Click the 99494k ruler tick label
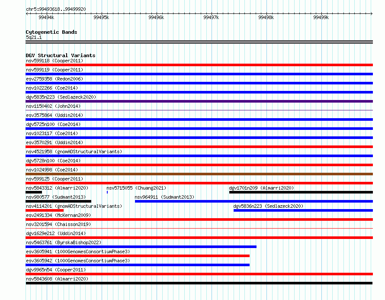Viewport: 385px width, 300px height. (x=46, y=17)
